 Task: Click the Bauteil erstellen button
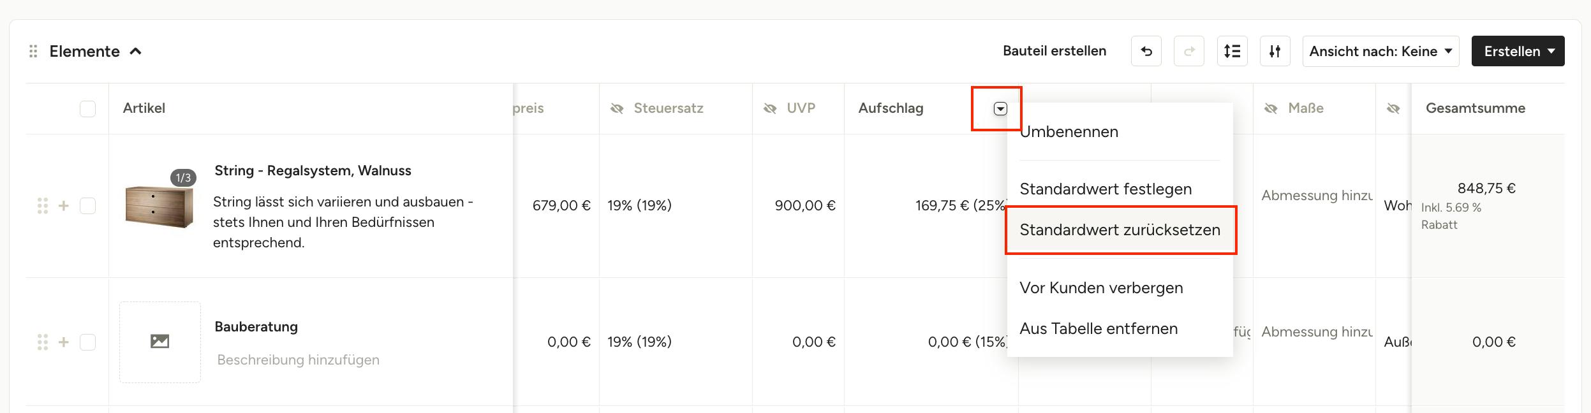point(1054,51)
